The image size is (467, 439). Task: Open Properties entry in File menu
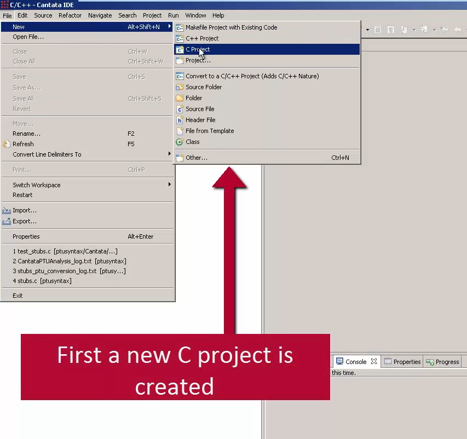point(87,236)
